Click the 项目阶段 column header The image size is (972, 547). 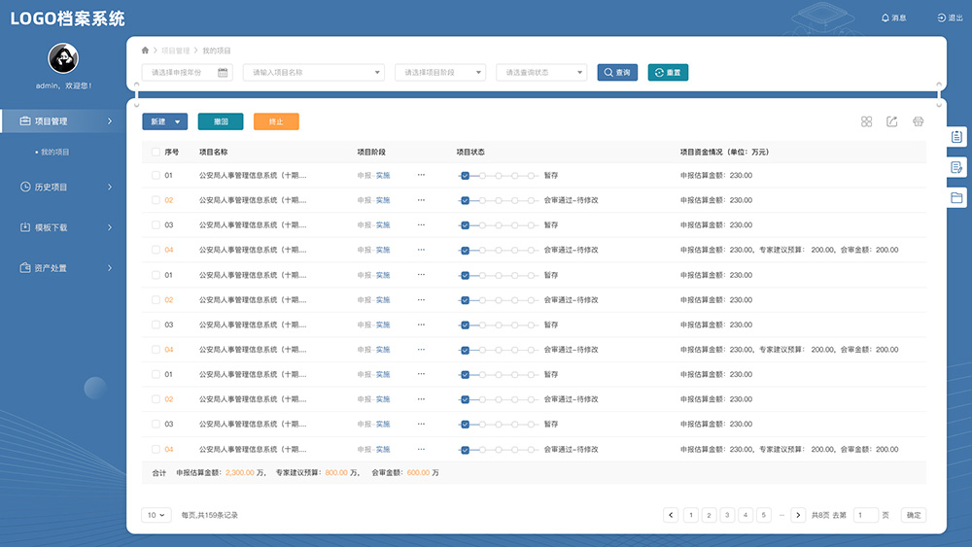pos(371,152)
